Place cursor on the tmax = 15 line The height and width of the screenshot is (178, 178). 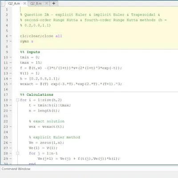point(31,63)
